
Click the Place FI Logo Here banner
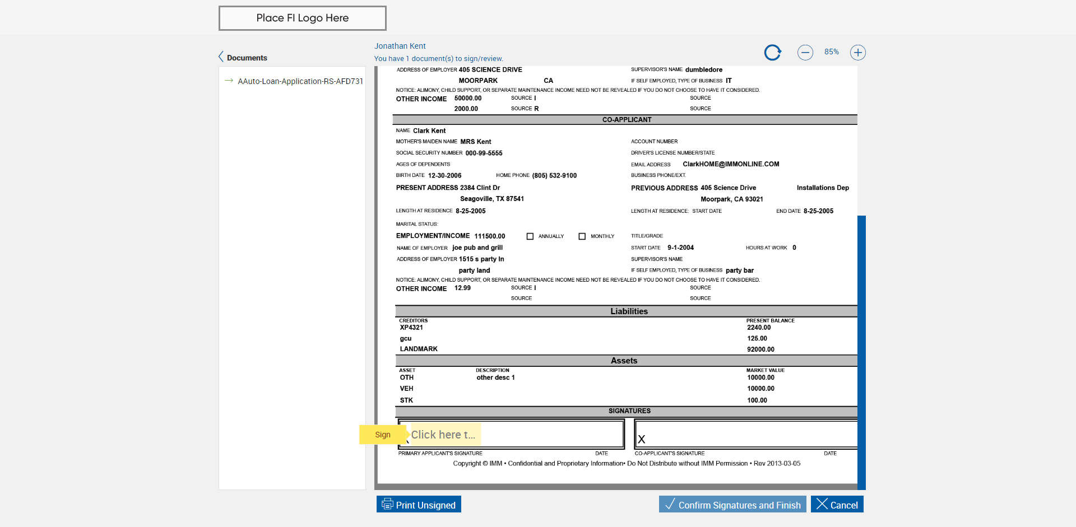[303, 18]
